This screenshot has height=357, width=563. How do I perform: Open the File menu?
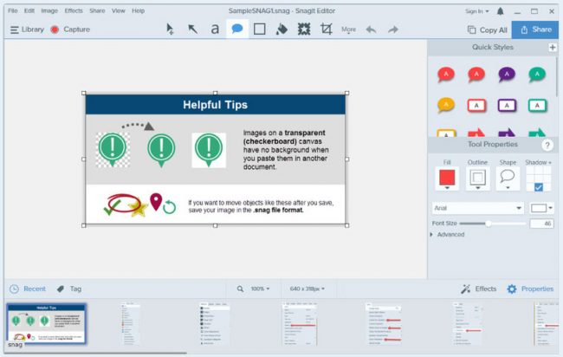tap(13, 10)
